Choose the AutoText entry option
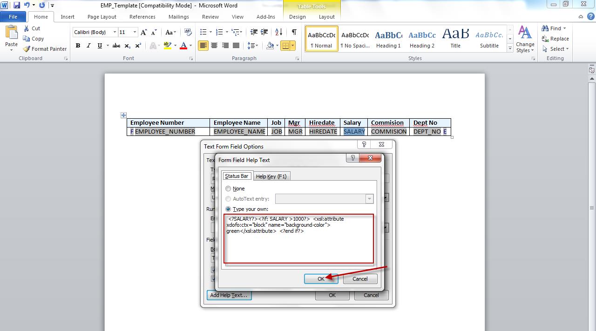The width and height of the screenshot is (596, 331). coord(228,199)
